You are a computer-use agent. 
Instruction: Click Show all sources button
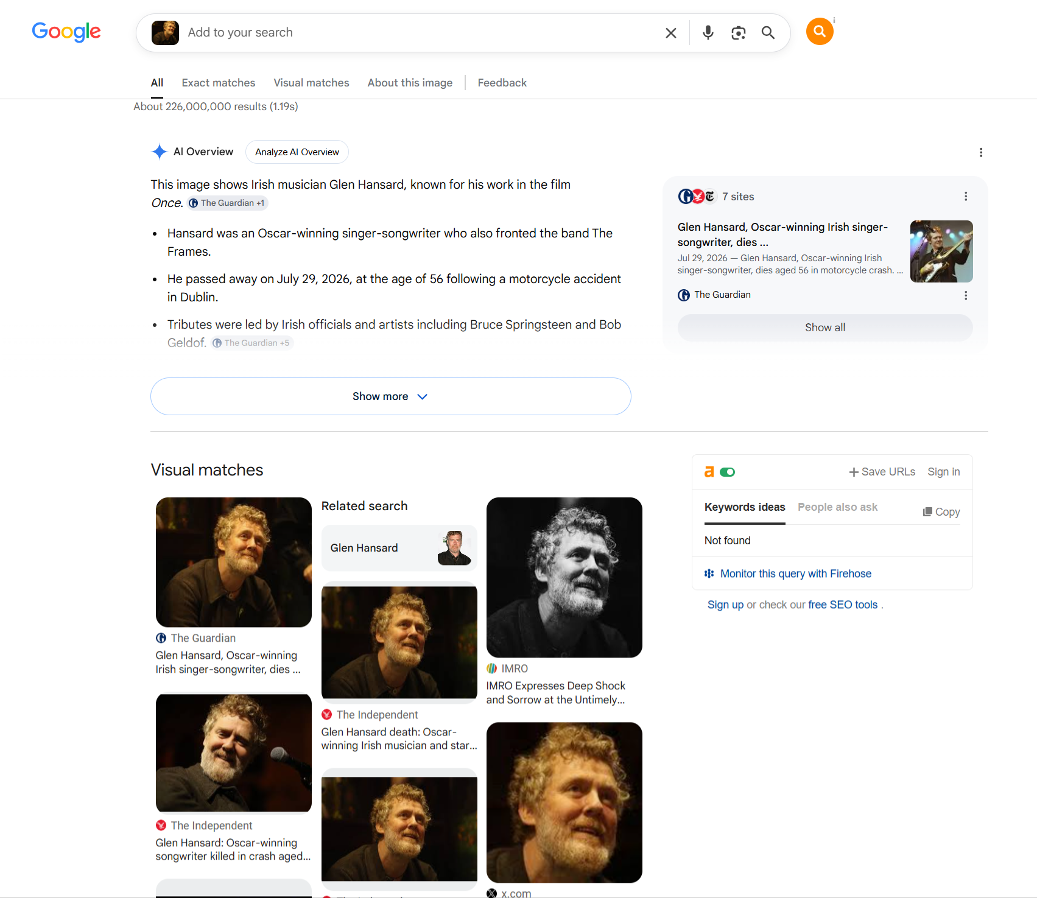(x=825, y=328)
